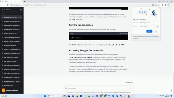Screen dimensions: 174x98
Task: Bookmark this page with star icon
Action: 159,5
